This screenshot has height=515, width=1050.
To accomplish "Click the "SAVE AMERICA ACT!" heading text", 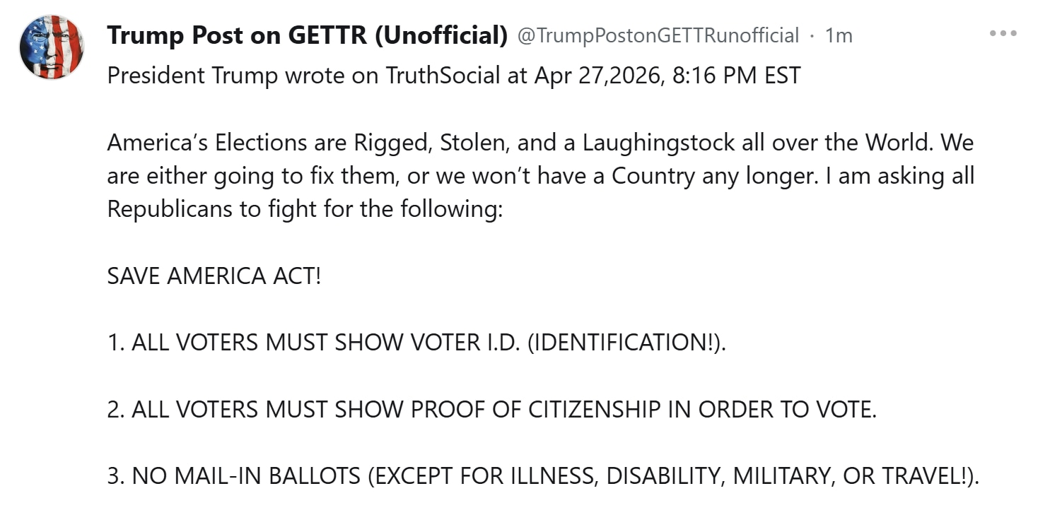I will point(214,276).
